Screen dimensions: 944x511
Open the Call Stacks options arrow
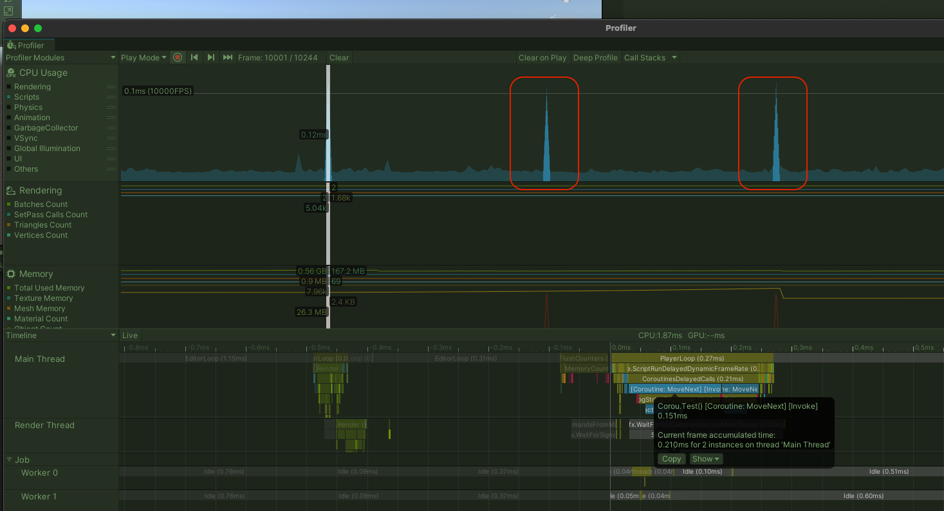coord(674,57)
